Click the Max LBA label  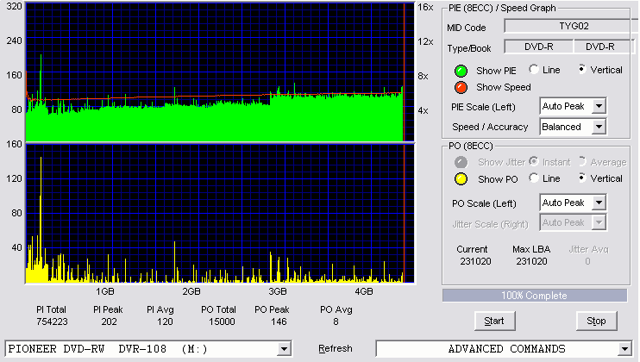pyautogui.click(x=531, y=249)
